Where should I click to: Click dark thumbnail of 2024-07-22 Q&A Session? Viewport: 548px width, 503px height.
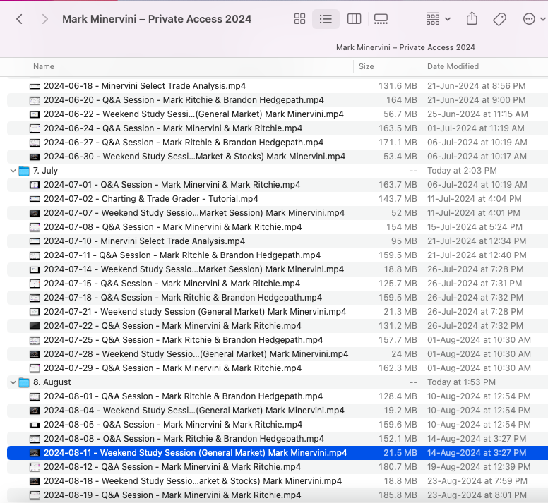34,326
